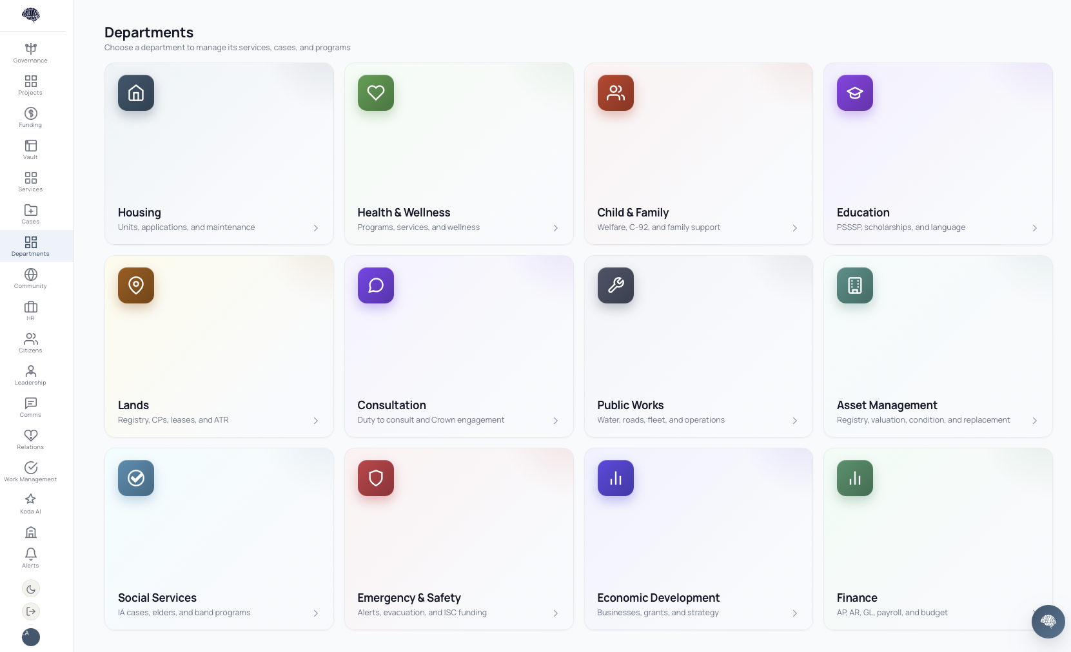Open the Lands department title
Image resolution: width=1071 pixels, height=652 pixels.
click(x=133, y=405)
